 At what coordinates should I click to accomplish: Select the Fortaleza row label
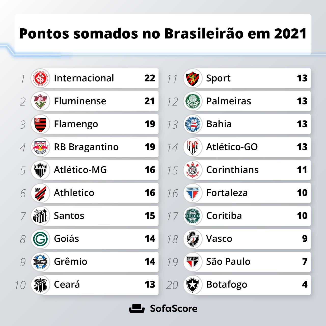(x=227, y=193)
